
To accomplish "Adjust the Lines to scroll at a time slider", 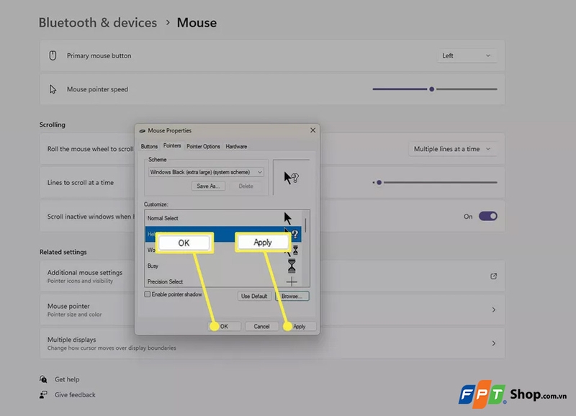I will (x=435, y=183).
